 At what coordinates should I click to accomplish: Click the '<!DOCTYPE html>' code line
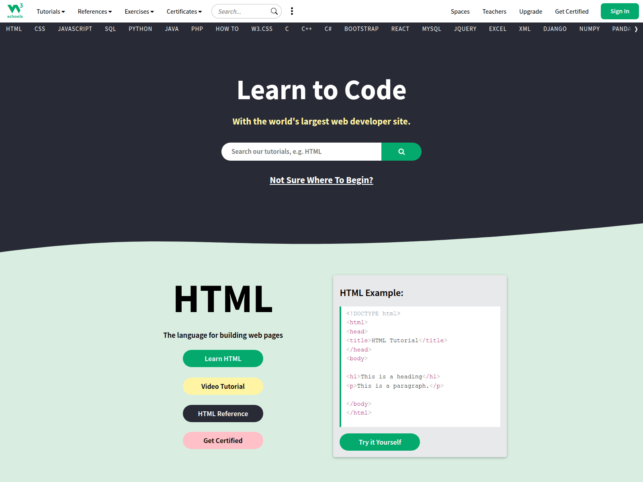pyautogui.click(x=373, y=313)
